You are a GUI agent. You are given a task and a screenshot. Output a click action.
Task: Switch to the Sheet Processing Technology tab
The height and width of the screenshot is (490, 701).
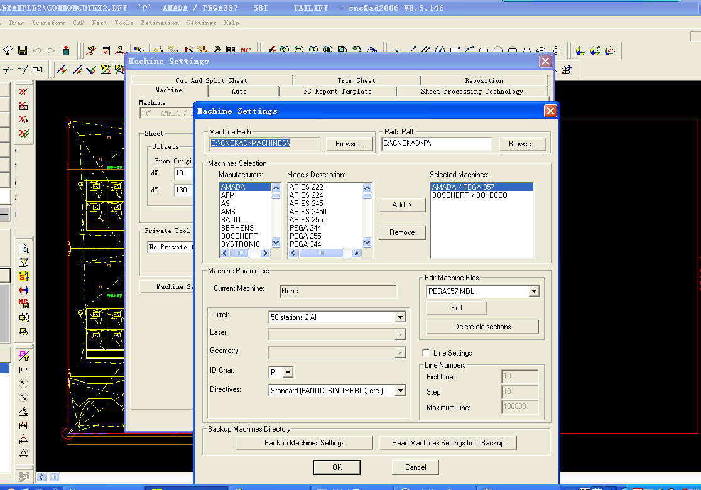coord(472,91)
